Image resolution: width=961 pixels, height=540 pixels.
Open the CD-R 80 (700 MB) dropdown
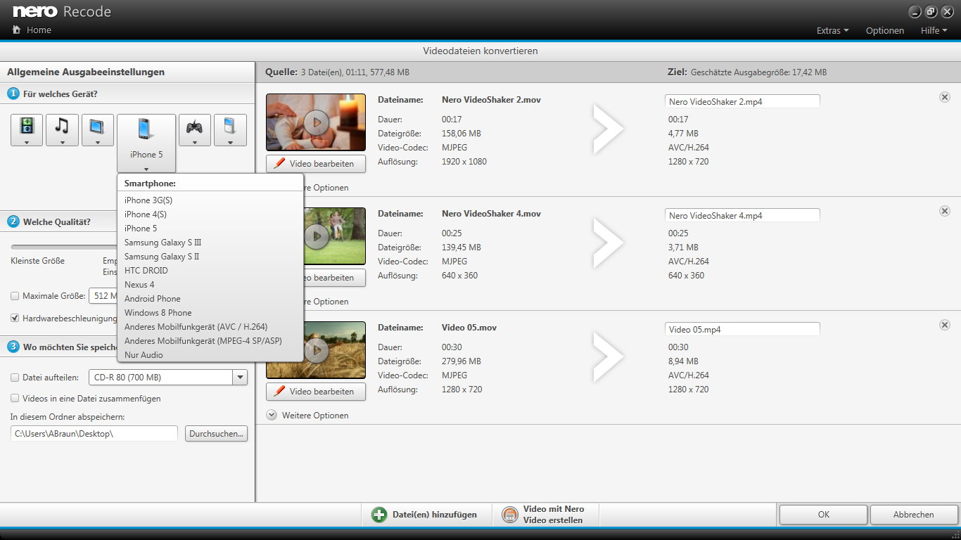[241, 378]
